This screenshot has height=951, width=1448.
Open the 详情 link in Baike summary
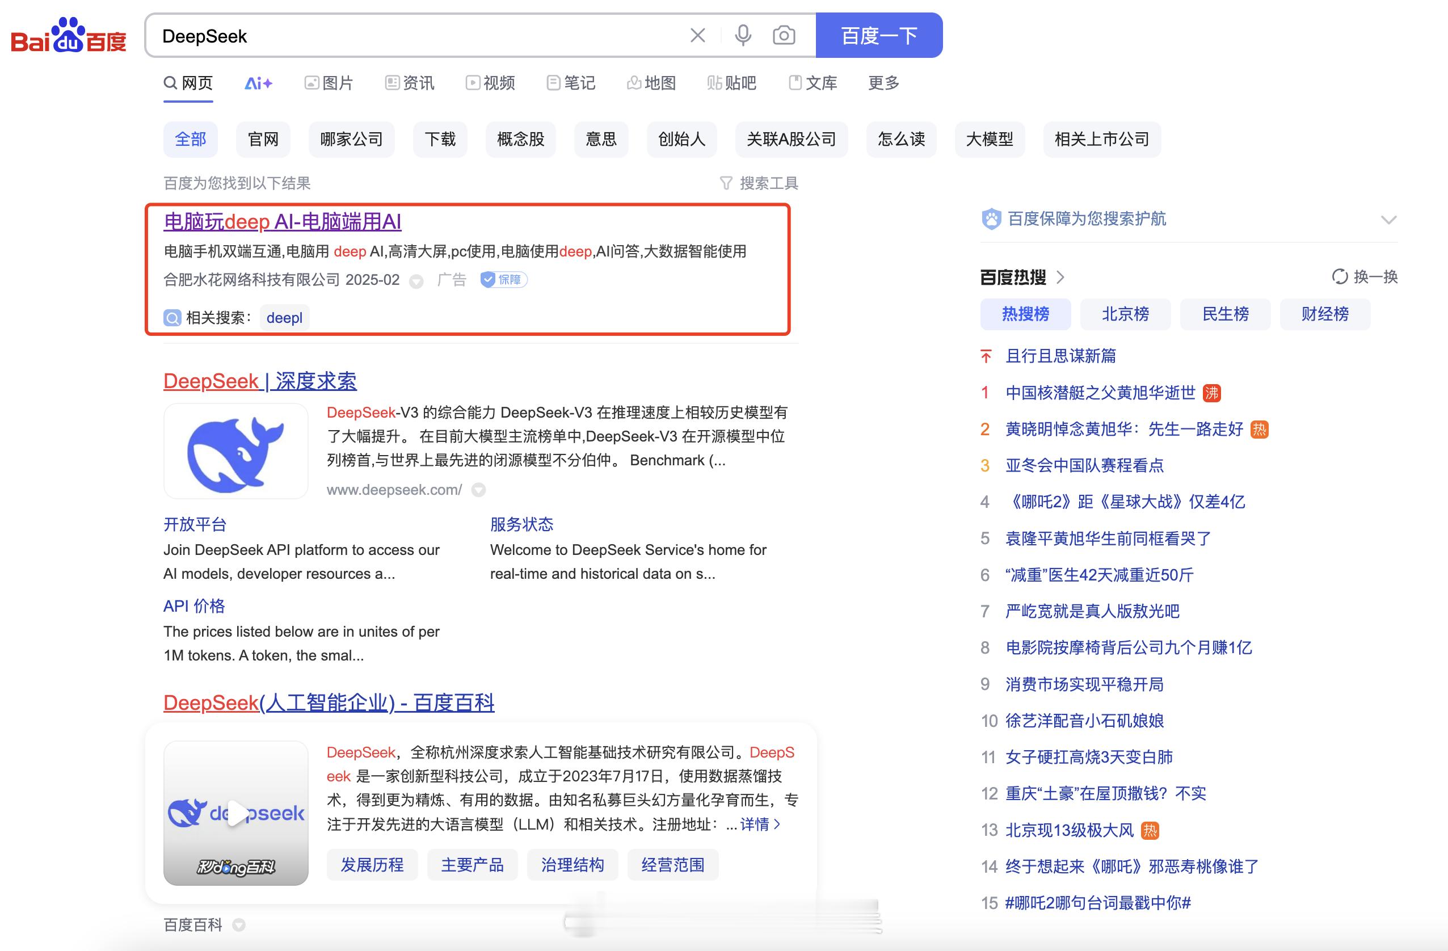click(x=760, y=824)
